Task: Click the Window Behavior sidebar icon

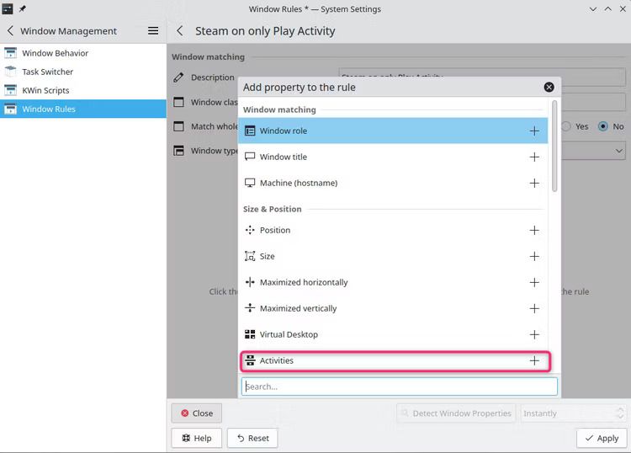Action: point(10,53)
